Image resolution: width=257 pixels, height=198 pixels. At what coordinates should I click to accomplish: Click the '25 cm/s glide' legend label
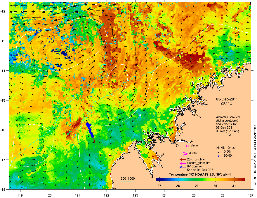(196, 159)
